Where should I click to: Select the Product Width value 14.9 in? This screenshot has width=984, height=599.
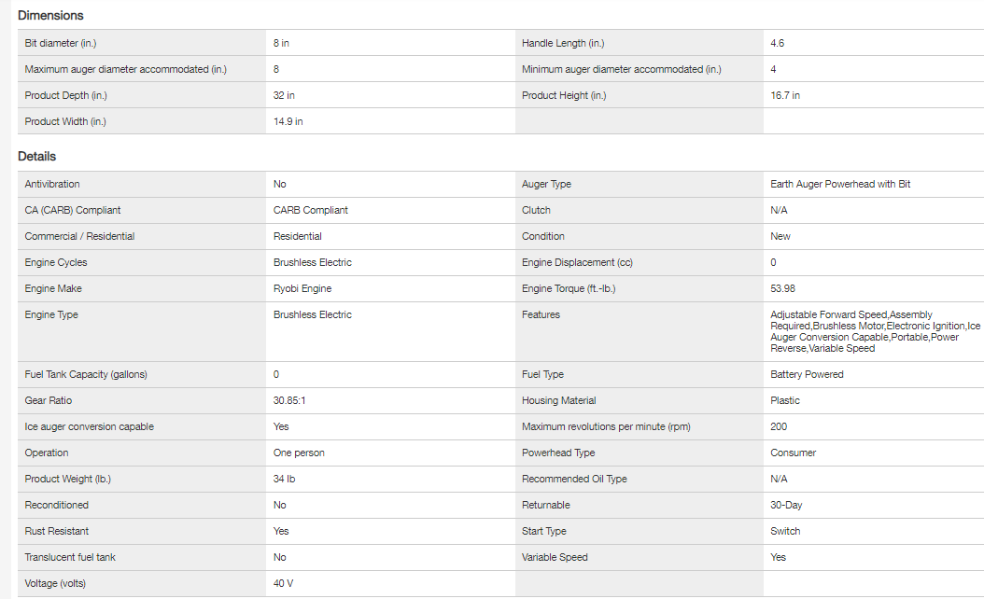pyautogui.click(x=288, y=121)
